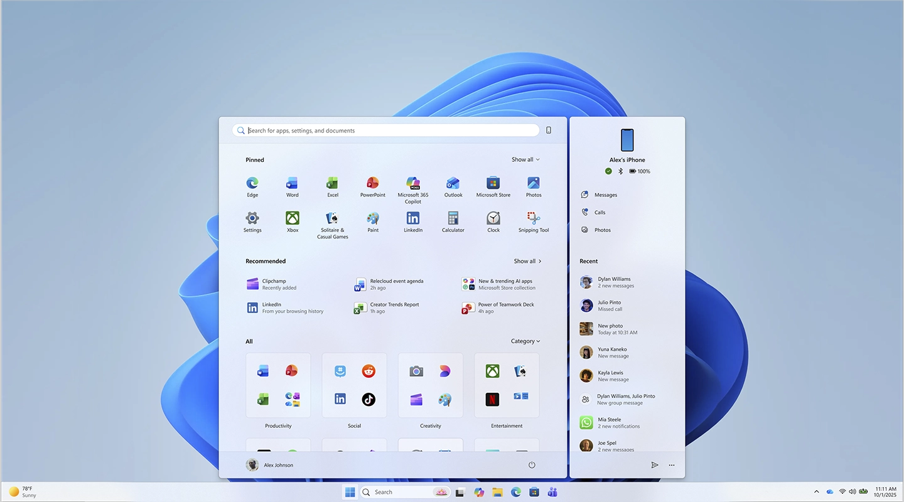Expand Show all pinned apps dropdown
Image resolution: width=904 pixels, height=502 pixels.
coord(525,159)
